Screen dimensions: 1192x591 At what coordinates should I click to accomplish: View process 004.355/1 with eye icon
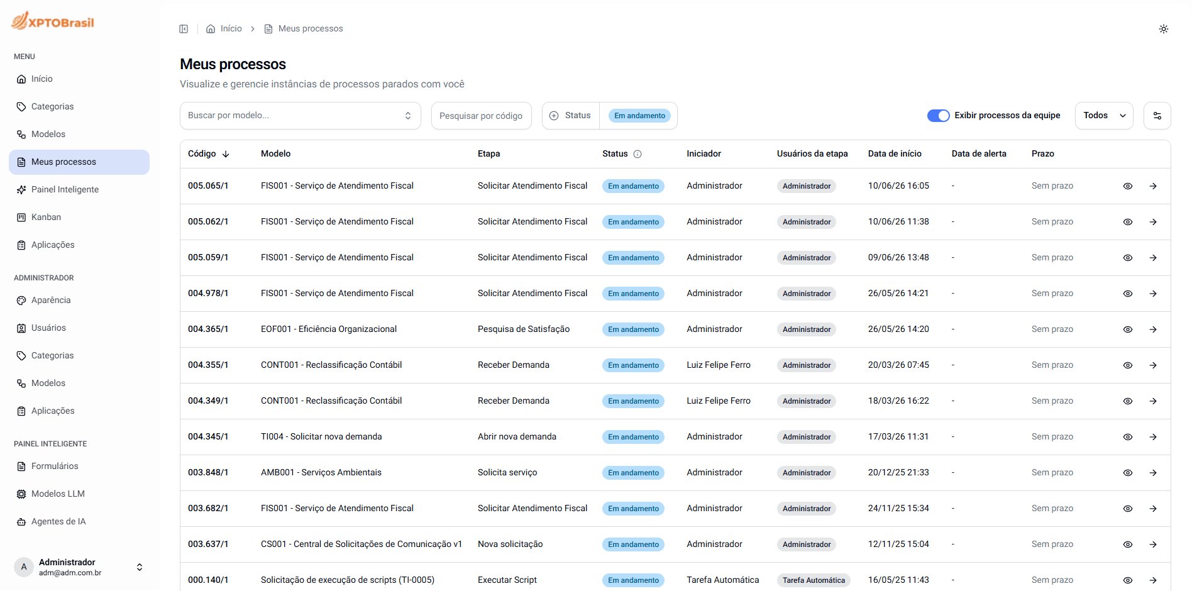(1128, 365)
